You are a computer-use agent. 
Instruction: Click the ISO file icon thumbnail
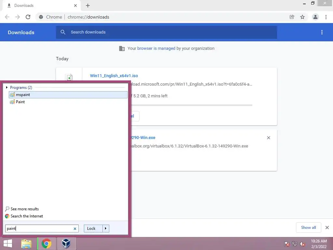point(69,77)
